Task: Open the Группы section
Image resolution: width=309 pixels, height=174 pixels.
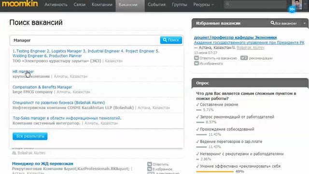Action: (179, 4)
